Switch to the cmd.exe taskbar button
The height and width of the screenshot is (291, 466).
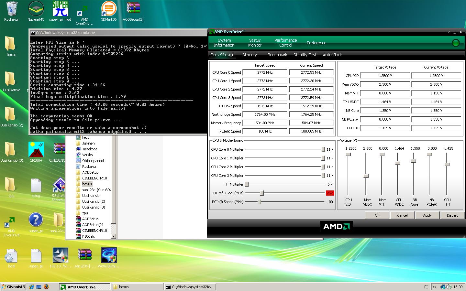190,287
